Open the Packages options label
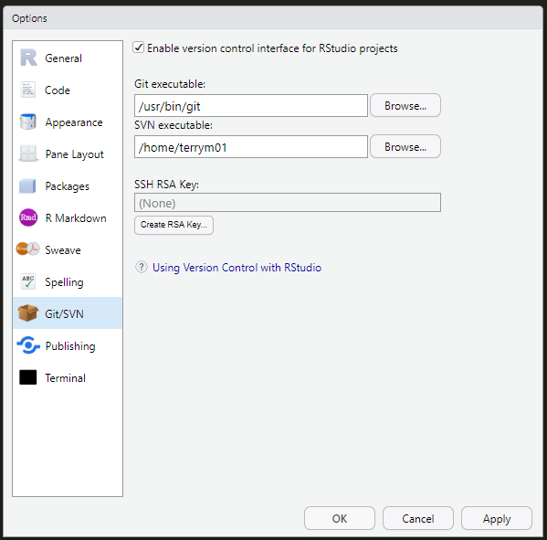Viewport: 547px width, 540px height. click(68, 186)
